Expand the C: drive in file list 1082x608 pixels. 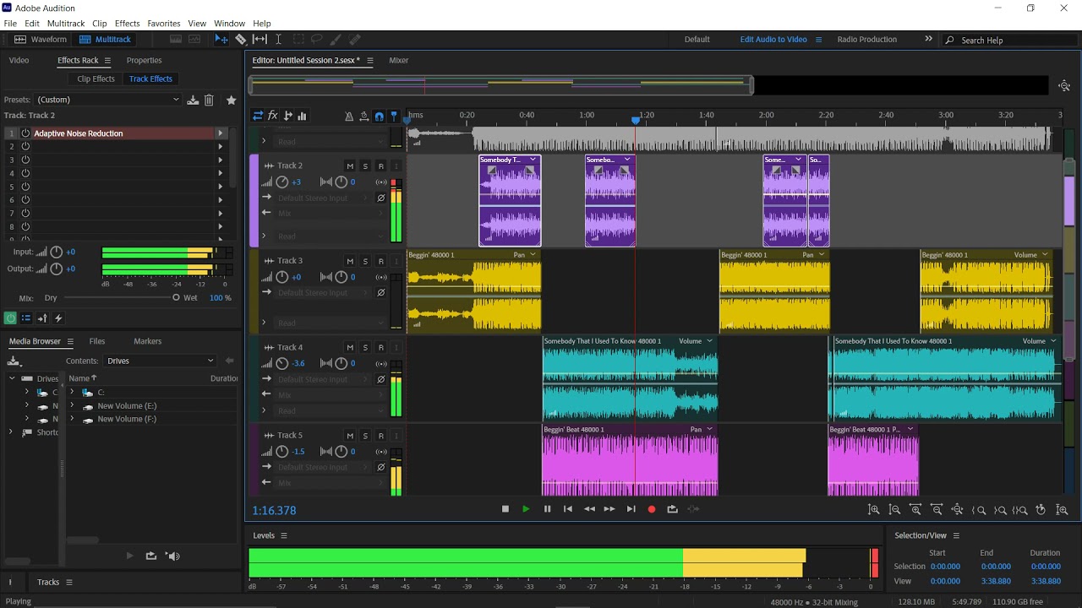click(72, 393)
